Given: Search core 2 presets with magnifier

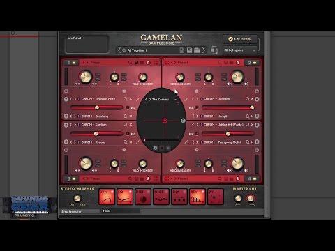Looking at the screenshot, I should (220, 63).
